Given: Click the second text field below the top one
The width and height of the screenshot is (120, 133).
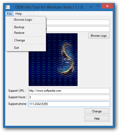Looking at the screenshot, I should pos(78,29).
